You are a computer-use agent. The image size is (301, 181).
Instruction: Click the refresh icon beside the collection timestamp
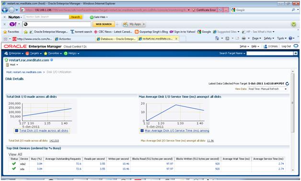287,84
